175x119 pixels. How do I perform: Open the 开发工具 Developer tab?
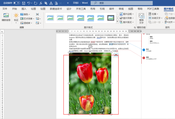pos(81,9)
